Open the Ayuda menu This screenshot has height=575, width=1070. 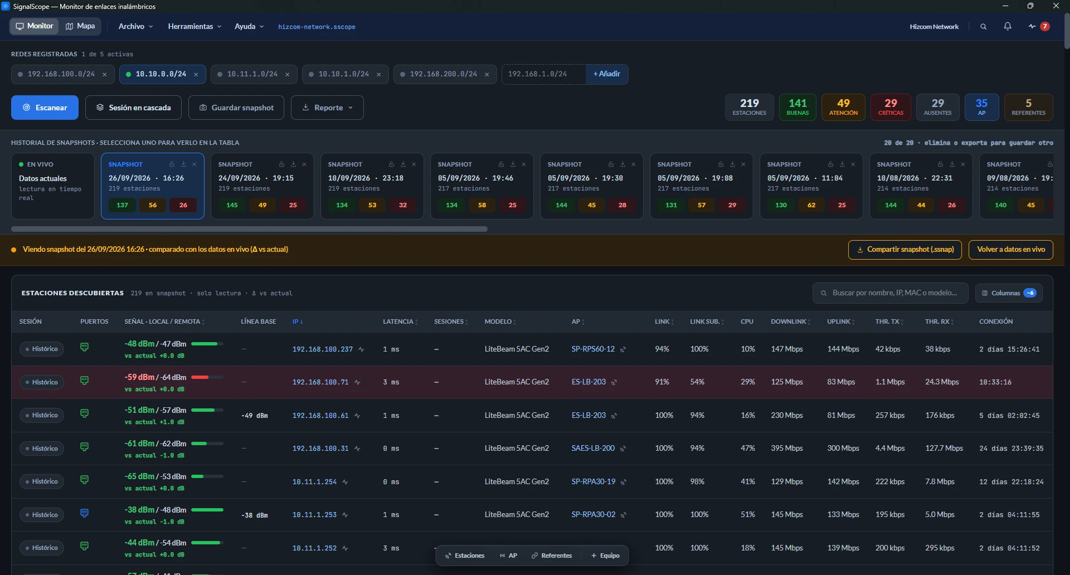pyautogui.click(x=249, y=27)
